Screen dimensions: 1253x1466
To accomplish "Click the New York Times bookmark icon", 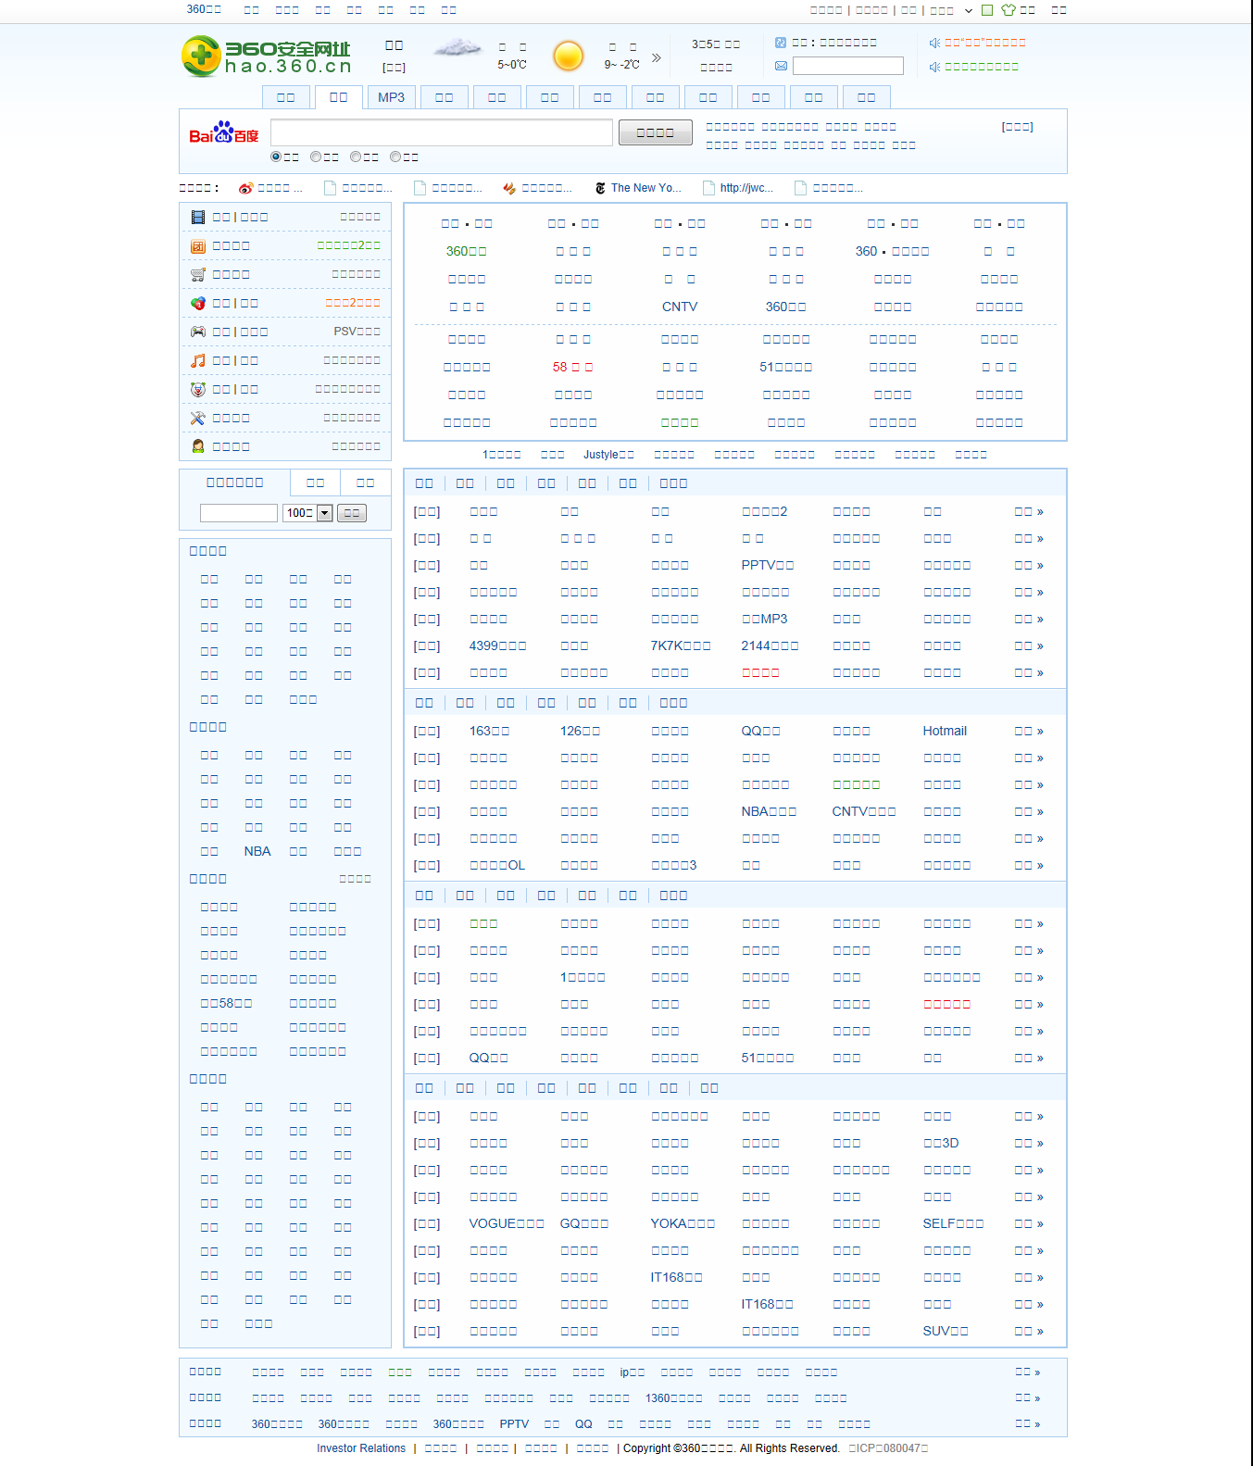I will point(600,188).
